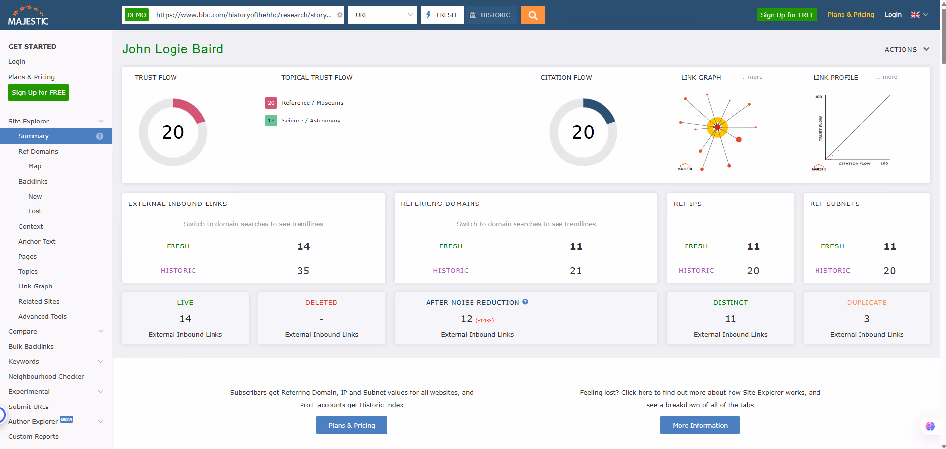Viewport: 946px width, 449px height.
Task: Click the Majestic logo
Action: (29, 15)
